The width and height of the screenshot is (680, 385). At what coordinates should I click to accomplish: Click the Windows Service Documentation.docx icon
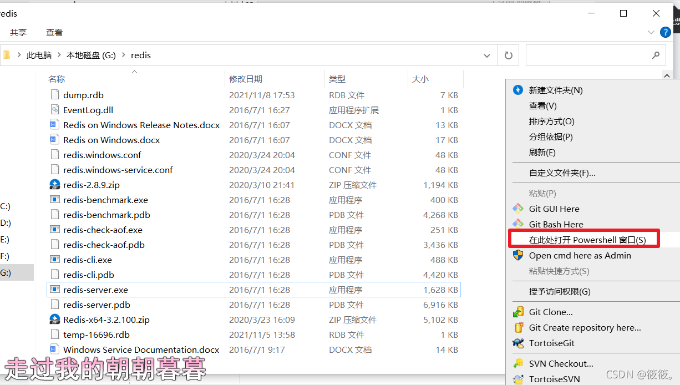click(x=54, y=349)
